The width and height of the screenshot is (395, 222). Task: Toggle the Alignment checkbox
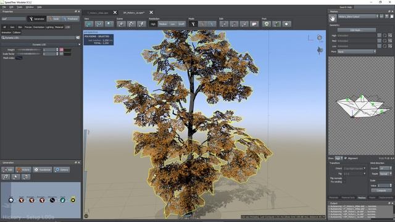click(x=346, y=158)
